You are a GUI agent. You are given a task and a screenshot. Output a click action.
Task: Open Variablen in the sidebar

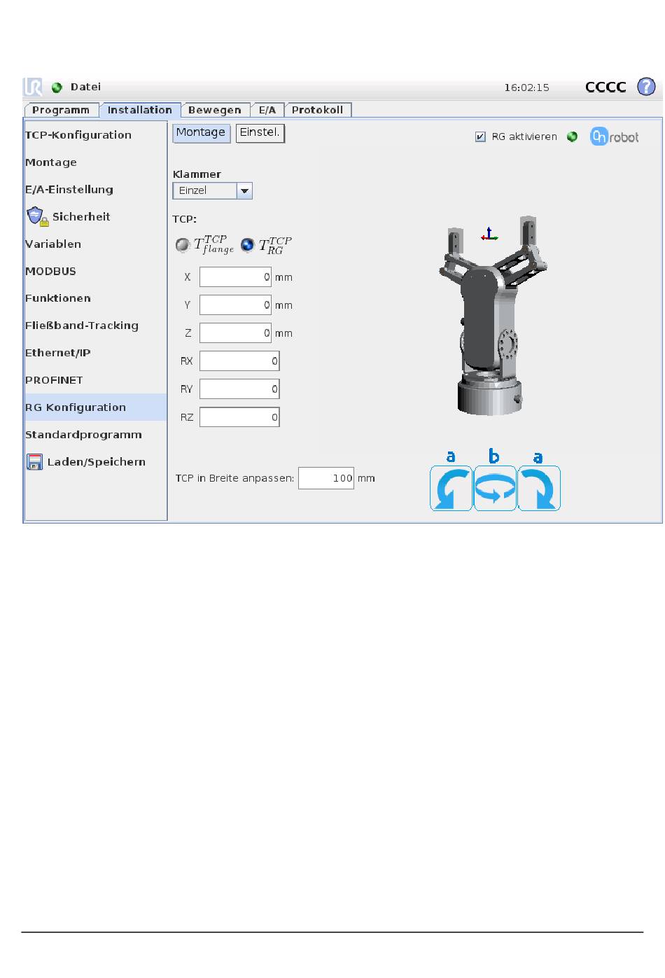pos(95,244)
